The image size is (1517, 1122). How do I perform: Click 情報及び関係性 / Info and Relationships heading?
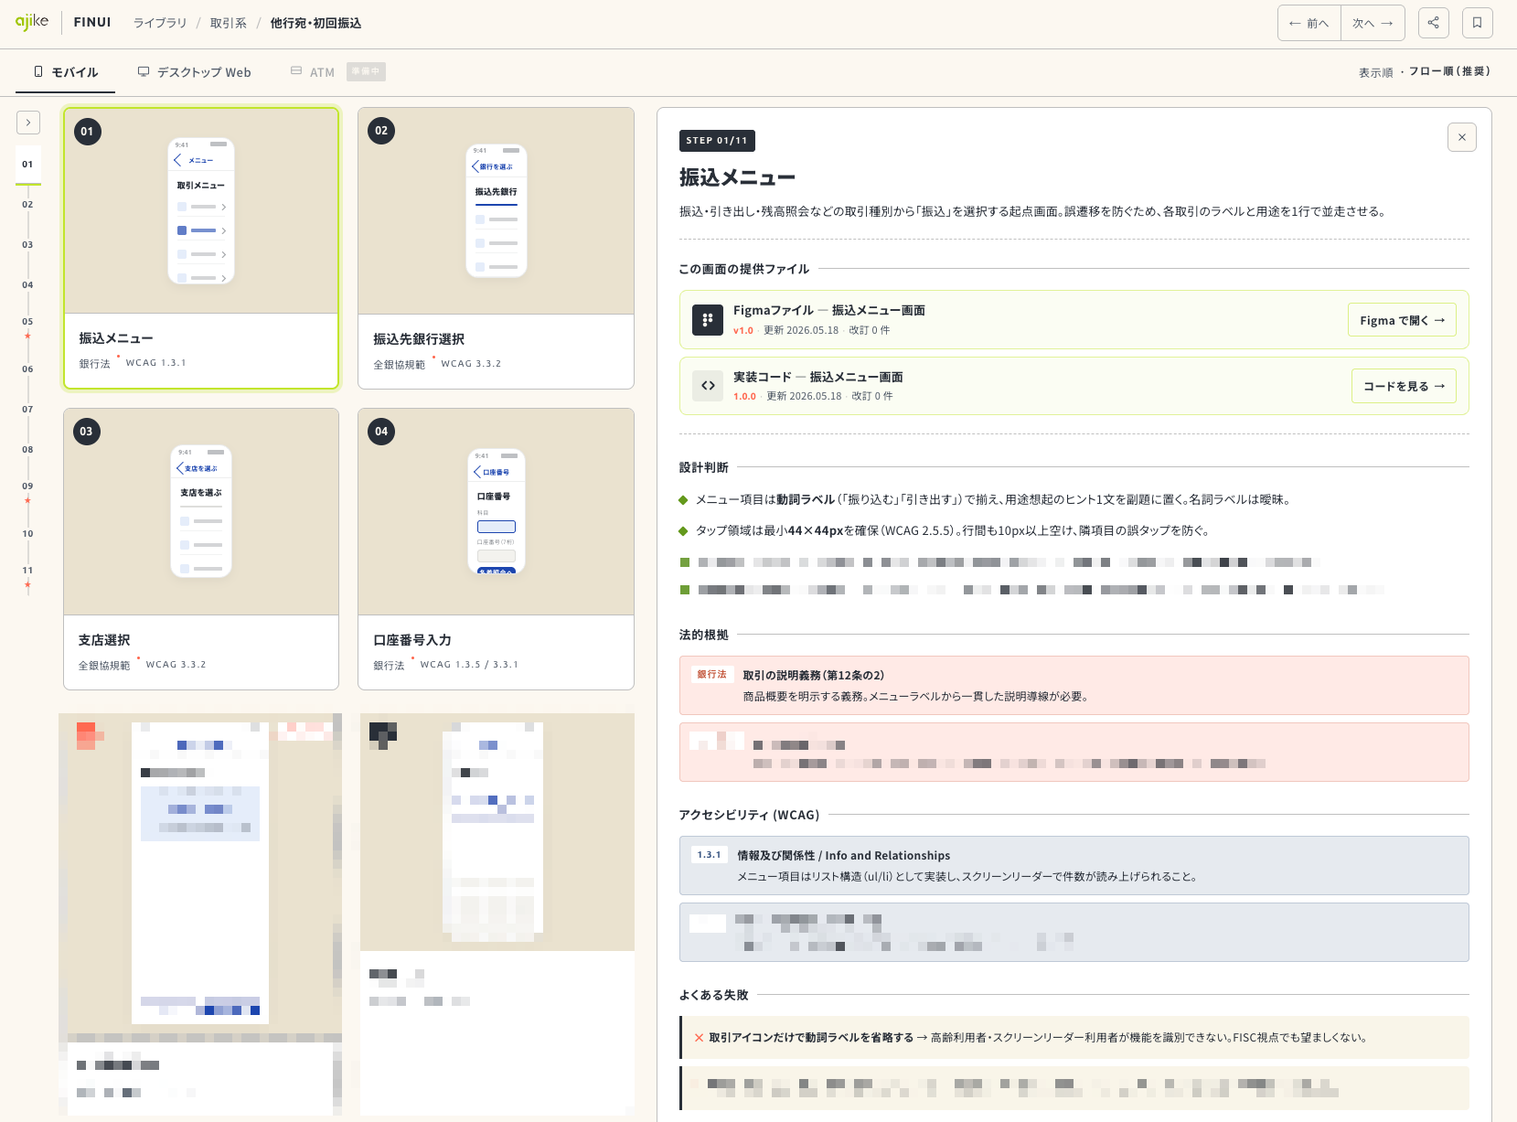click(x=844, y=856)
